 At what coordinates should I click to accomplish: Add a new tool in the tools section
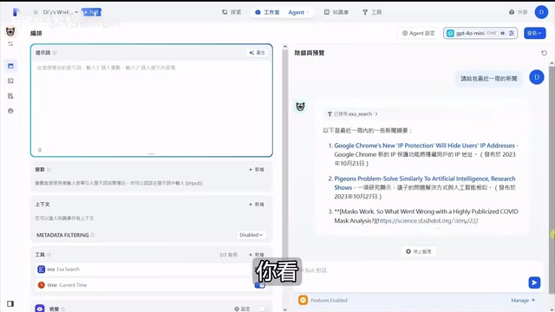click(x=257, y=255)
